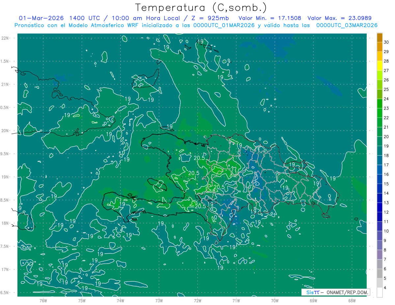Click the 73W longitude axis label
395x305 pixels.
[x=159, y=301]
